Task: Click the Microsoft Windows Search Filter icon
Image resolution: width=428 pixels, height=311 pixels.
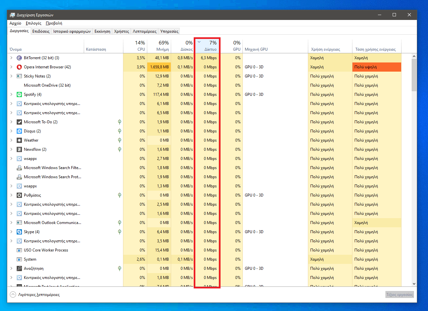Action: (19, 168)
